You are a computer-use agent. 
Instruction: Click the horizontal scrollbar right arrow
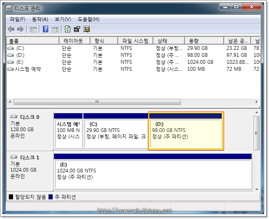(x=257, y=102)
